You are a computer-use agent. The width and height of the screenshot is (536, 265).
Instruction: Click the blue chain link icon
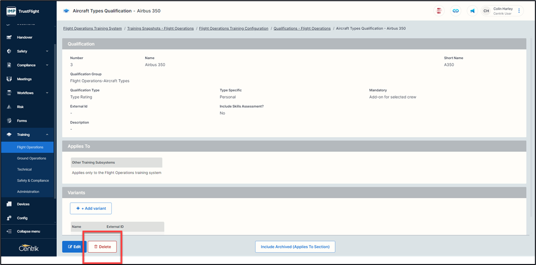[x=455, y=11]
